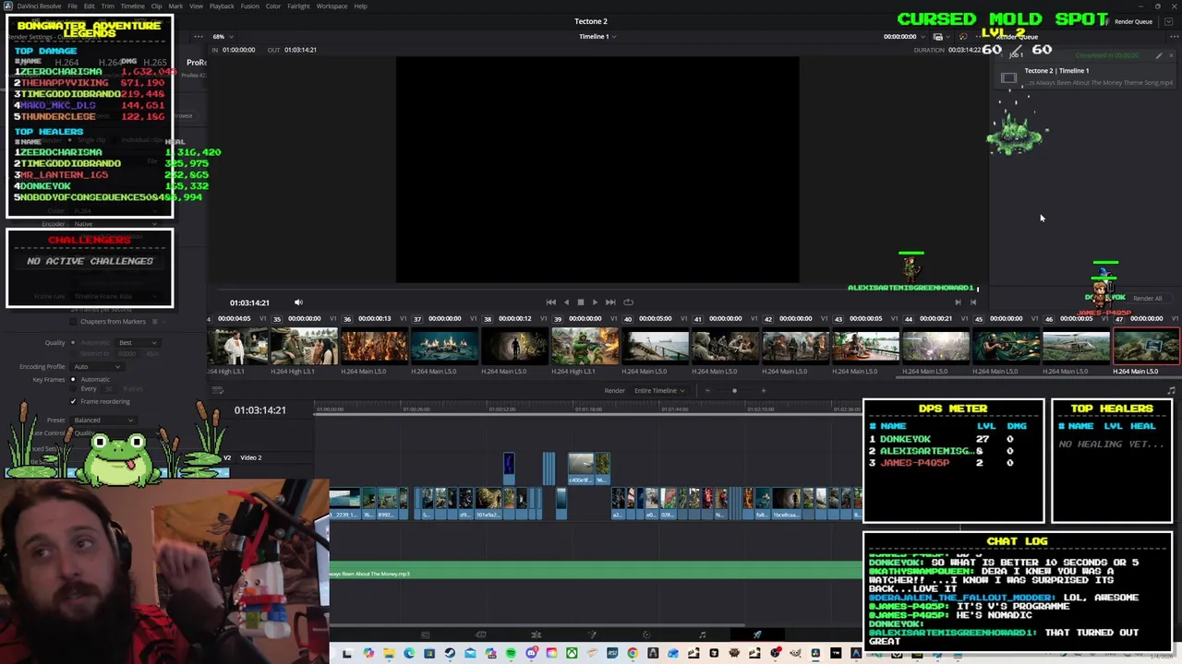Click the green audio track clip
1182x664 pixels.
coord(595,571)
